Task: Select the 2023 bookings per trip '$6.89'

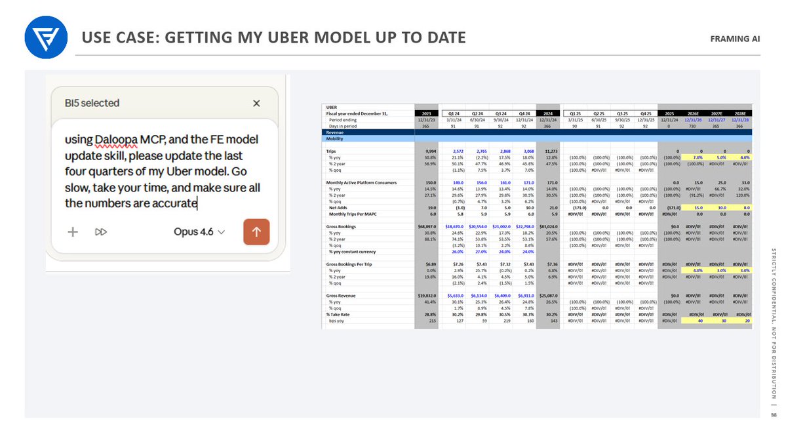Action: click(x=431, y=264)
